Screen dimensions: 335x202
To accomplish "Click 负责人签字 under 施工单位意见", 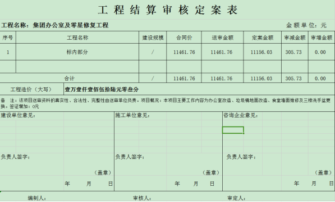I will 130,157.
